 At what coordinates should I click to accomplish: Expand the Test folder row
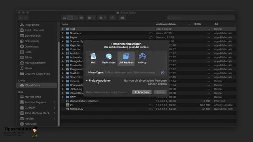63,29
